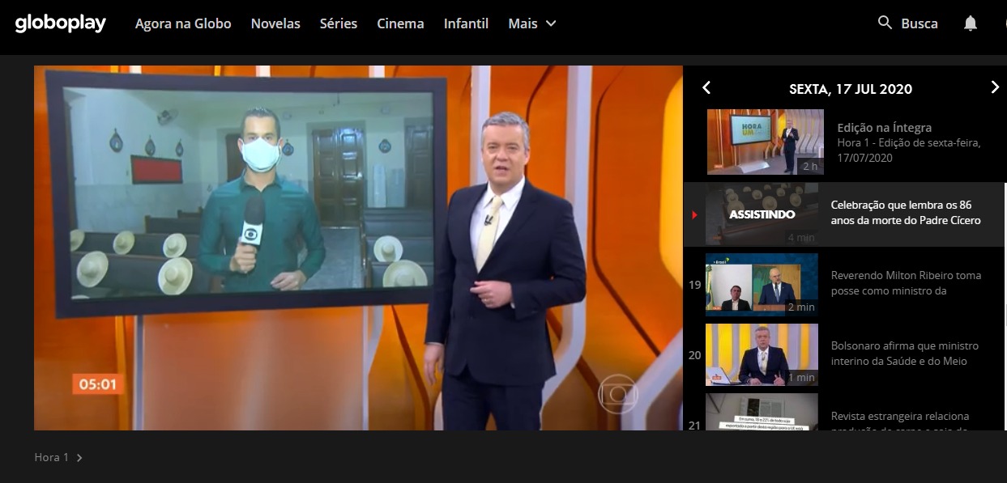Play the Reverendo Milton Ribeiro video thumbnail
The image size is (1007, 483).
[762, 284]
